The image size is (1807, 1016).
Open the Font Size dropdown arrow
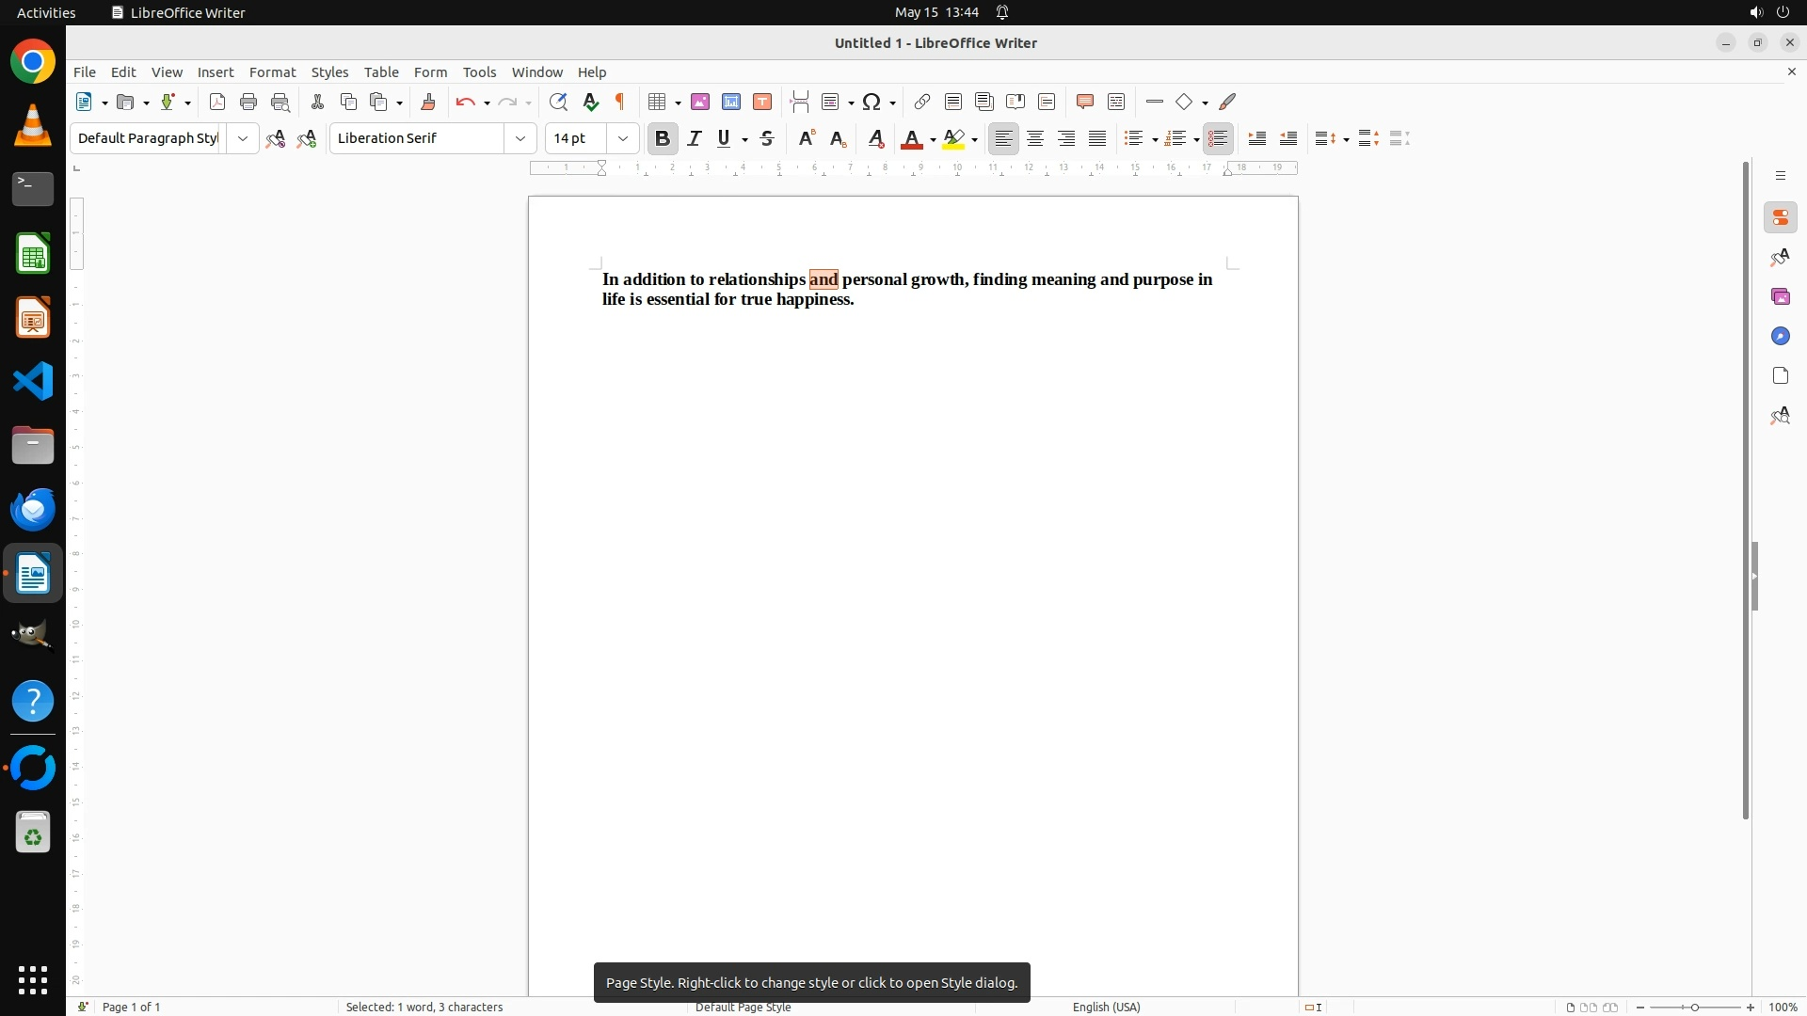(x=623, y=138)
